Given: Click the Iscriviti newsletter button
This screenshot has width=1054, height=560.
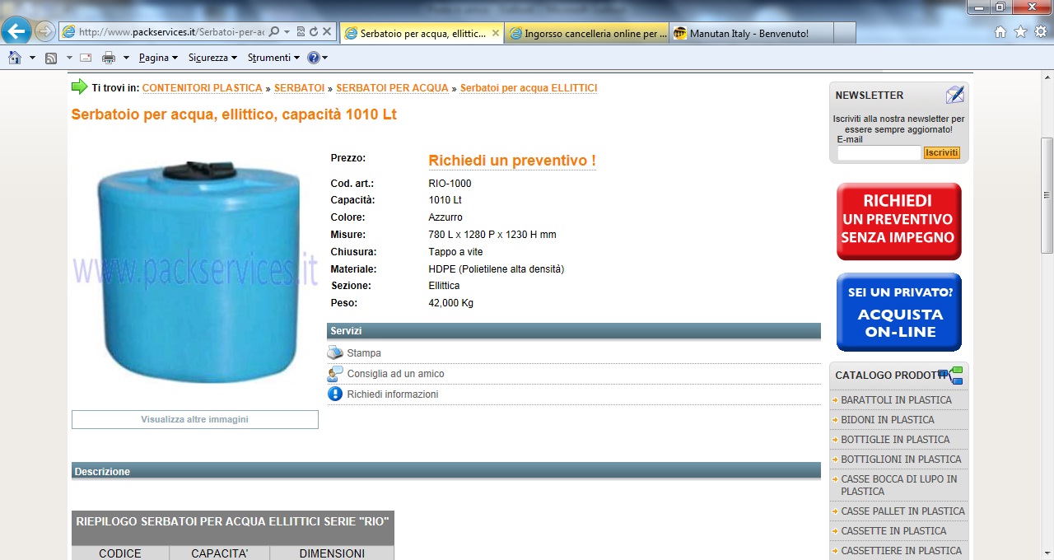Looking at the screenshot, I should point(941,152).
